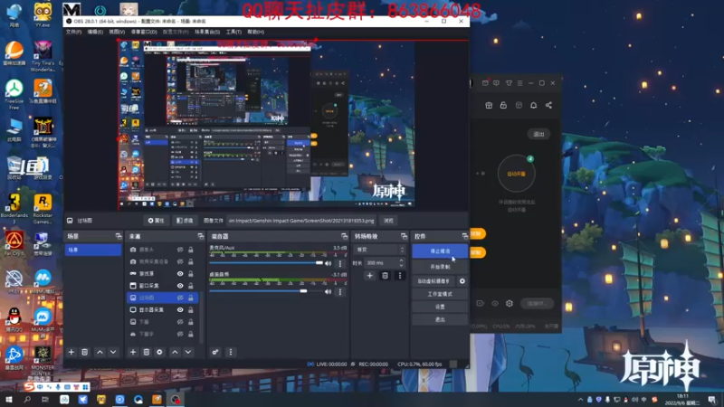Screen dimensions: 724x407
Task: Open the 编辑(E) menu
Action: 95,32
